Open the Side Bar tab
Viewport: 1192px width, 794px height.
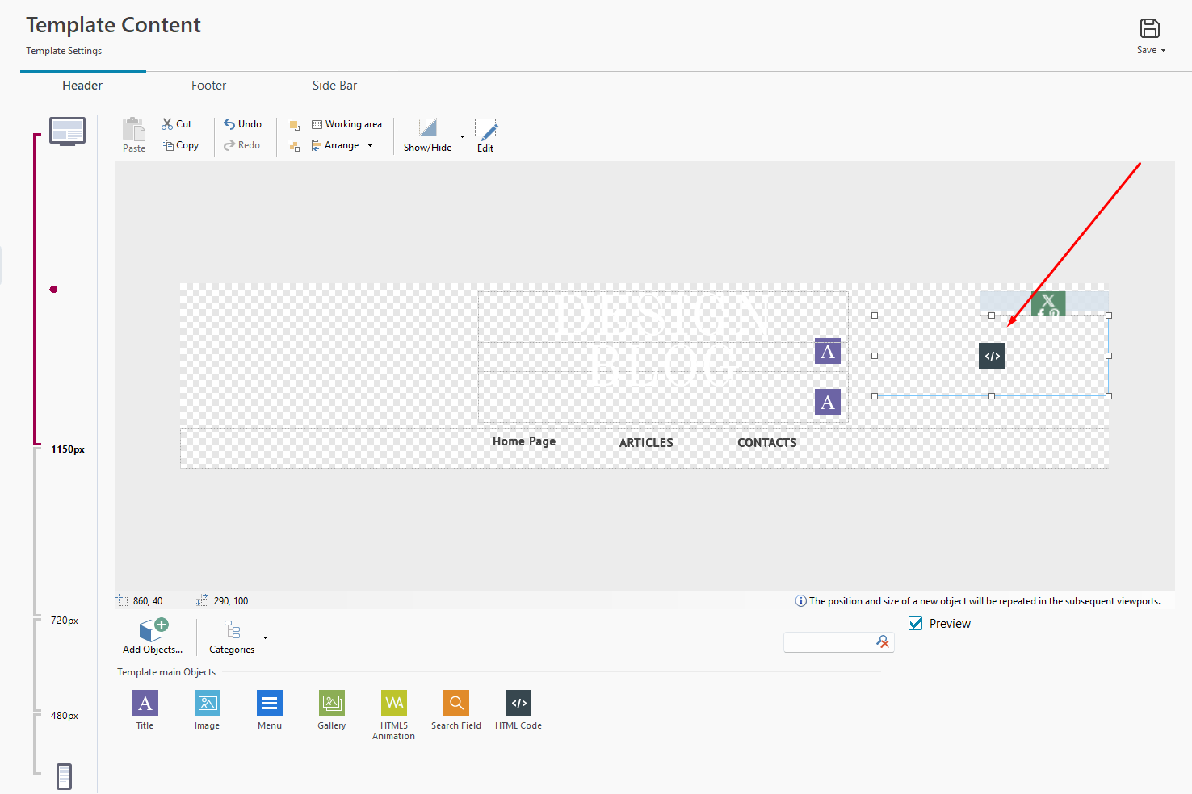click(x=334, y=86)
